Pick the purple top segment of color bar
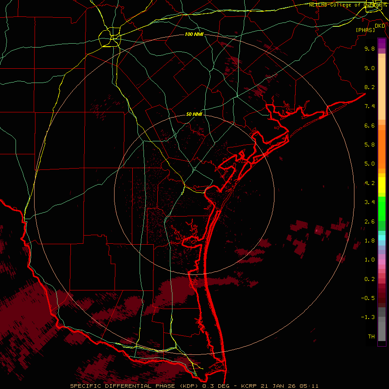The height and width of the screenshot is (389, 389). [382, 43]
